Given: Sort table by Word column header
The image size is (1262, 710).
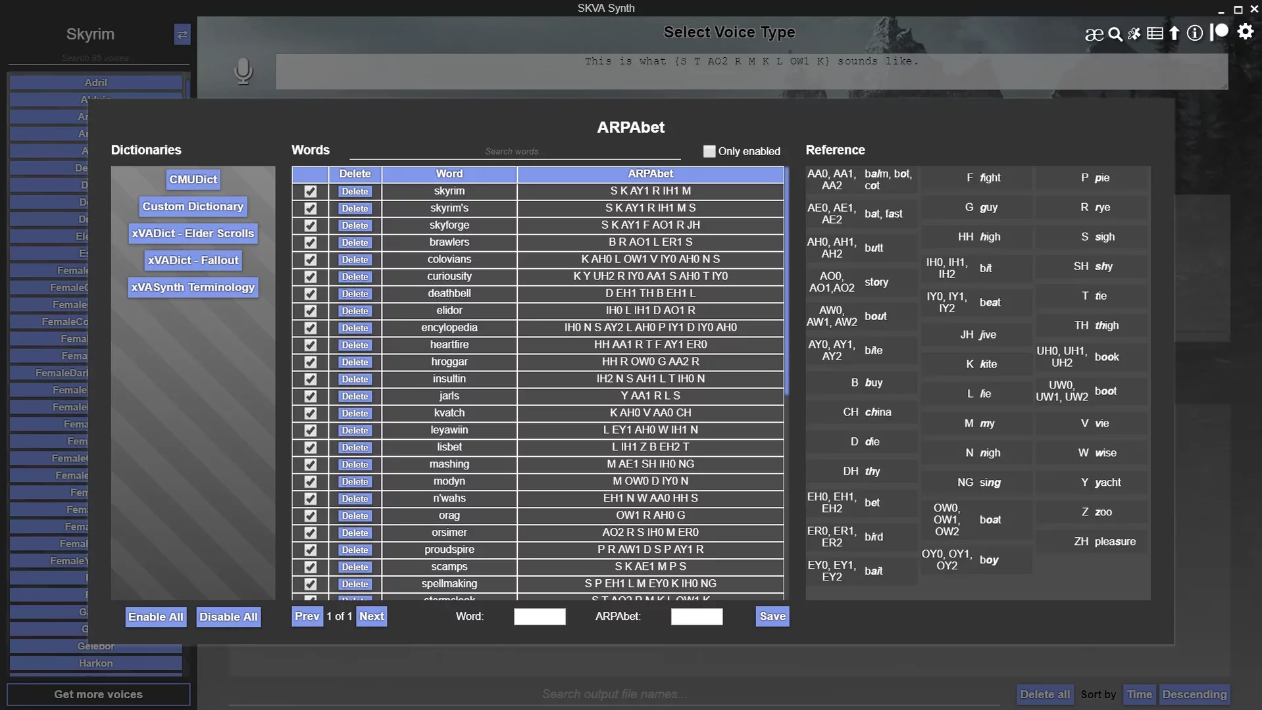Looking at the screenshot, I should click(x=449, y=174).
